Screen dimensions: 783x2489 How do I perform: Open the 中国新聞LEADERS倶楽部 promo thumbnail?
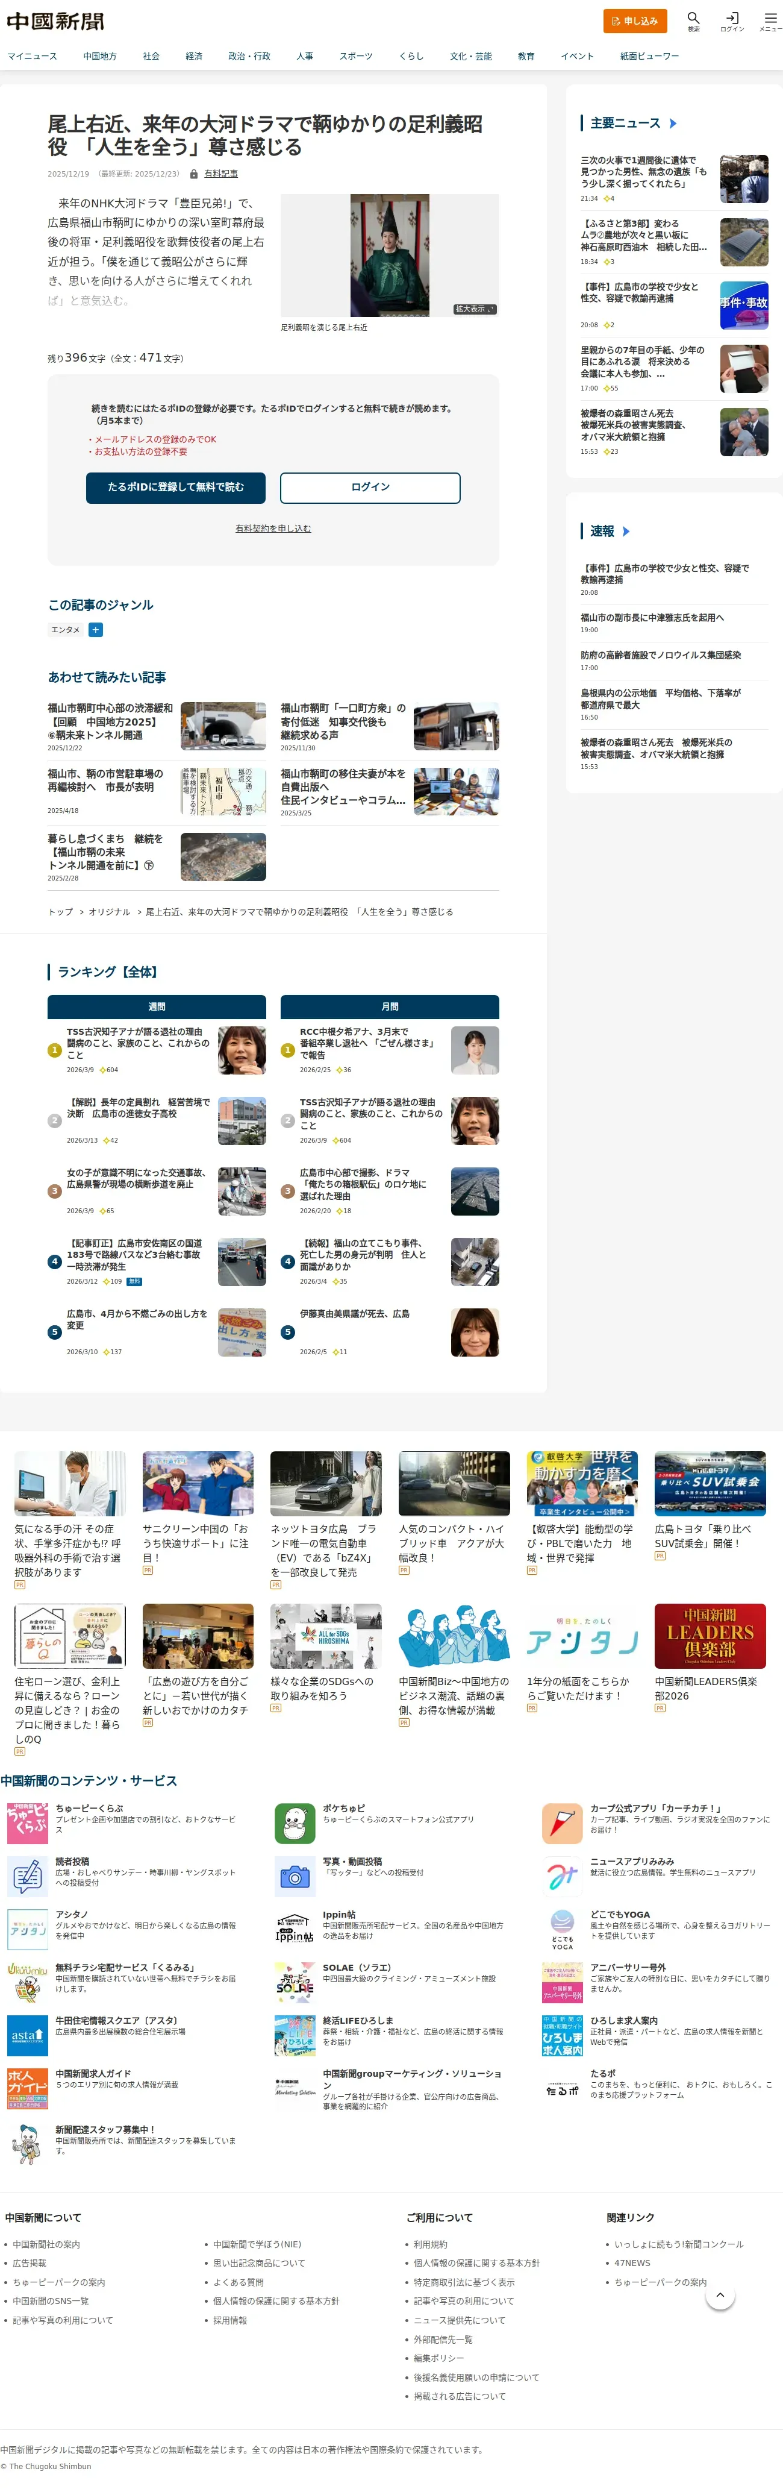coord(710,1636)
